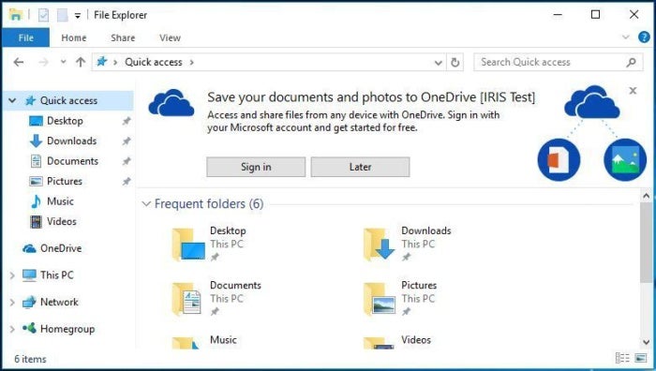Click the Sign in button
656x371 pixels.
(x=256, y=167)
